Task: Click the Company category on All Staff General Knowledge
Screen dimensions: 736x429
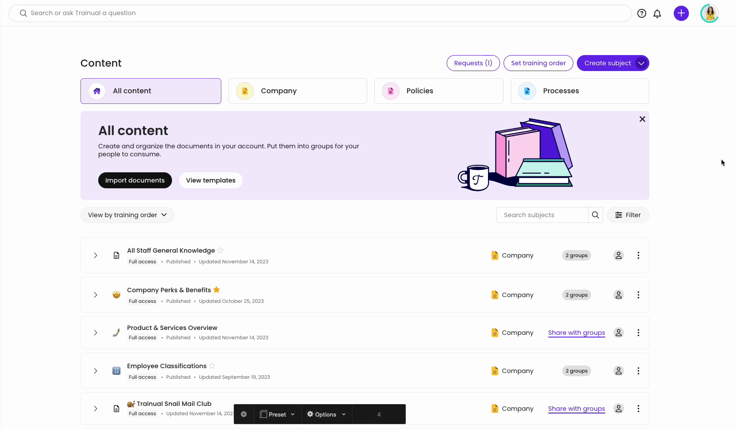Action: 512,255
